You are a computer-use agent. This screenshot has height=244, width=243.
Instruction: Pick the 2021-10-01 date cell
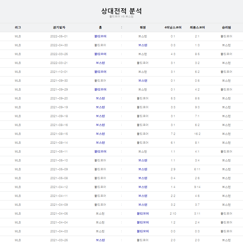59,72
